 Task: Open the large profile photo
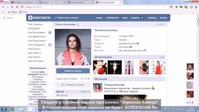73,47
